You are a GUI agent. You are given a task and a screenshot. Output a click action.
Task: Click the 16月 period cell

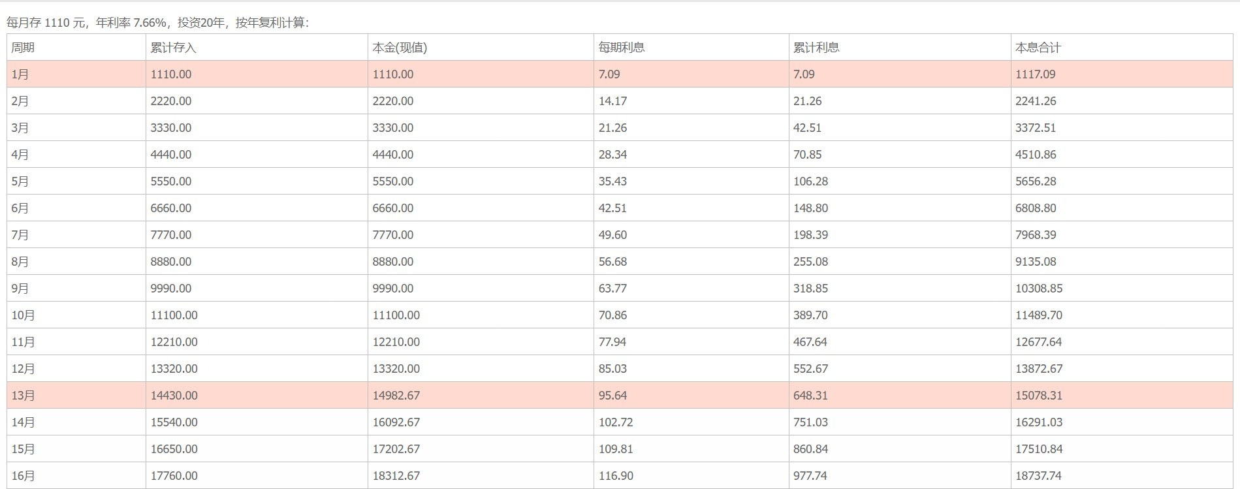(76, 476)
